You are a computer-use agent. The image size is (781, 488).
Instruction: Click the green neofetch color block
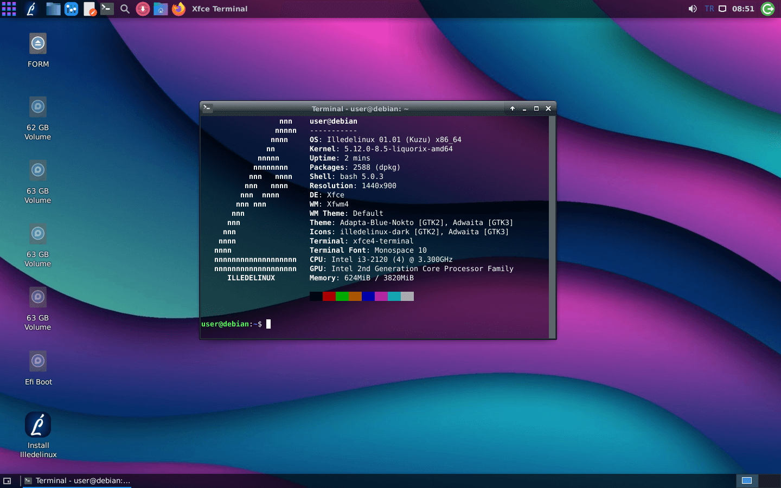point(342,296)
